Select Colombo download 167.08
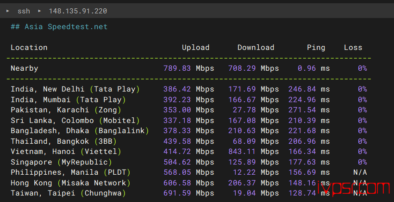The height and width of the screenshot is (202, 394). click(x=242, y=121)
